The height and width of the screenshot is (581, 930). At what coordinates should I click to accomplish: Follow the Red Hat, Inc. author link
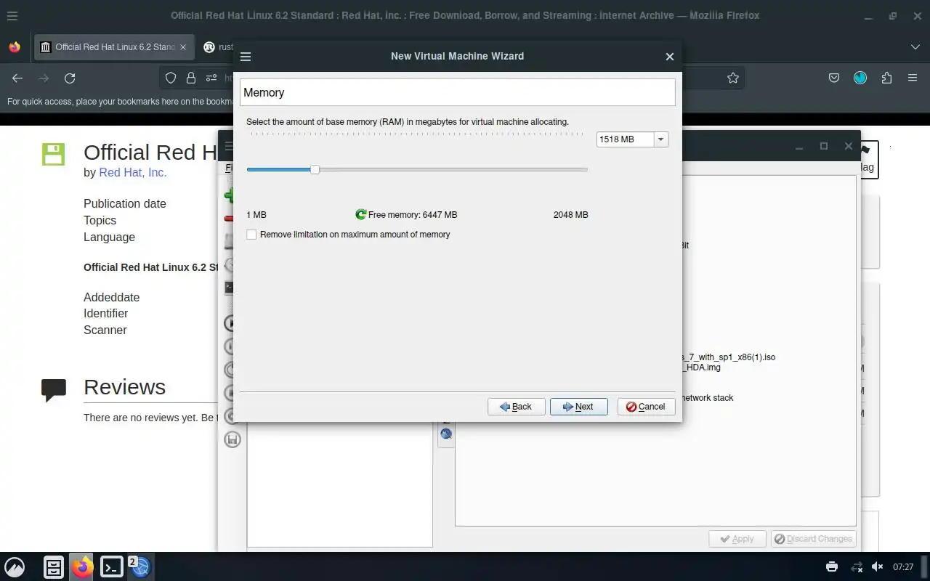pyautogui.click(x=133, y=172)
